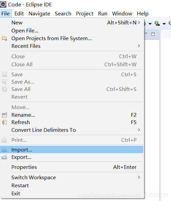Screen dimensions: 171x201
Task: Click the export arrow icon beside Export
Action: (x=4, y=157)
